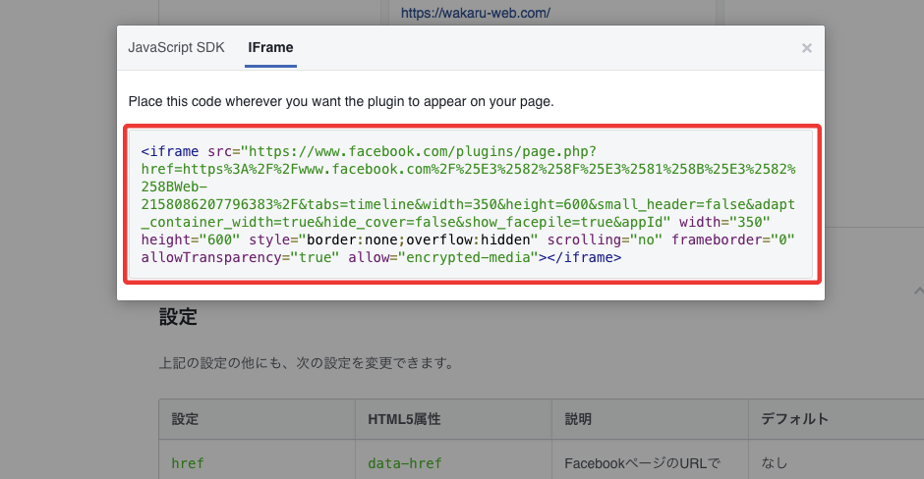Viewport: 924px width, 479px height.
Task: Click the FacebookページのURL description cell
Action: pos(643,462)
